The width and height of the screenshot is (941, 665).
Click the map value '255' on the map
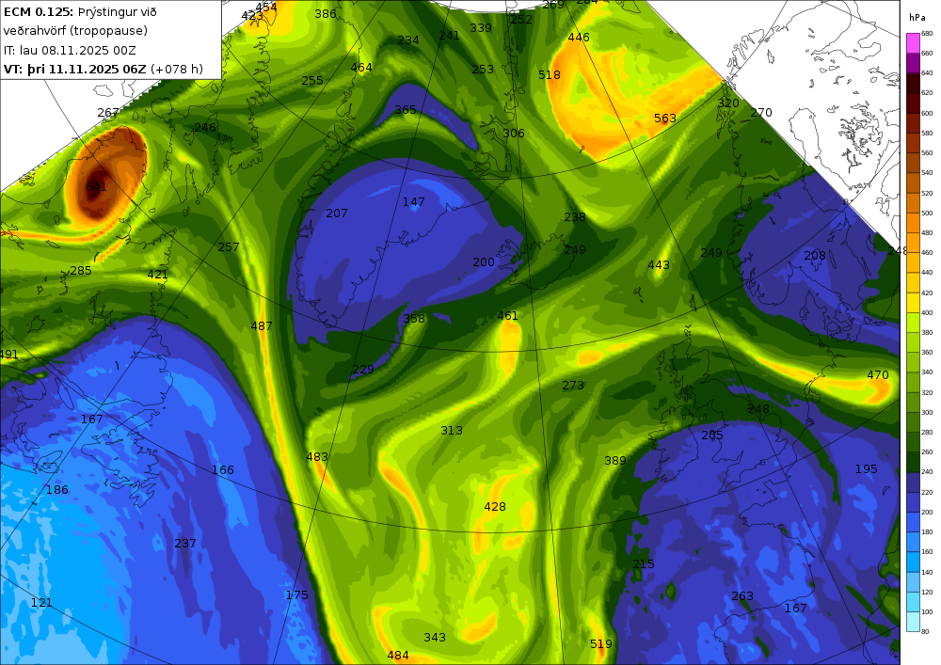(312, 80)
